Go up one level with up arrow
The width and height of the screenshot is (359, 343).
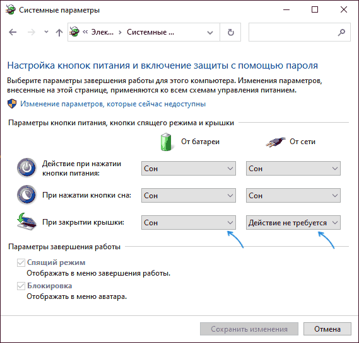tap(59, 33)
